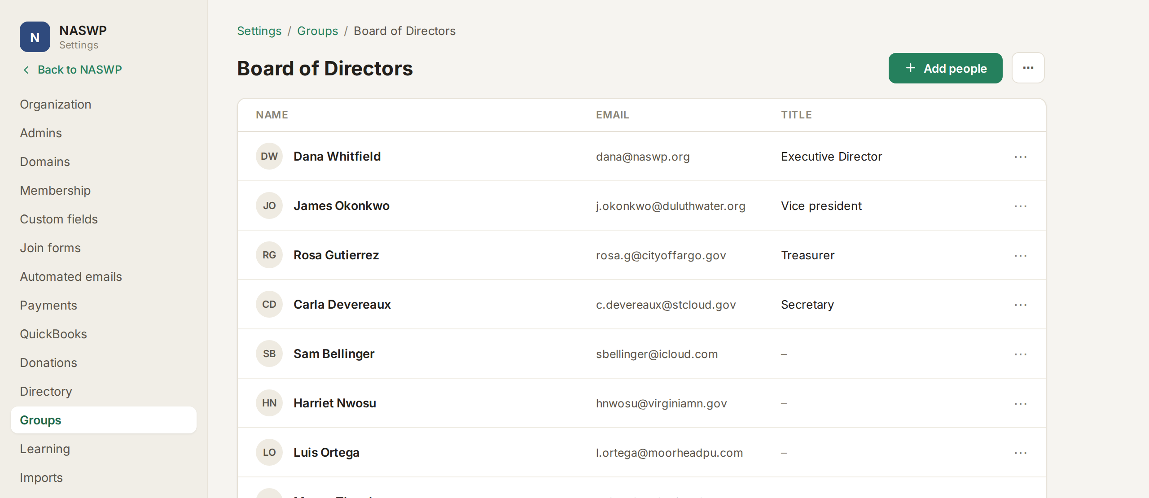Click the DW avatar for Dana Whitfield
The image size is (1149, 498).
[269, 156]
